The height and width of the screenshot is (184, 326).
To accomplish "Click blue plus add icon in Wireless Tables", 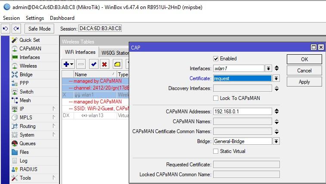I will coord(68,64).
